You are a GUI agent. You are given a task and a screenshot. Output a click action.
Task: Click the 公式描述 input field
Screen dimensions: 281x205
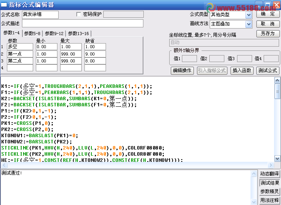point(82,24)
